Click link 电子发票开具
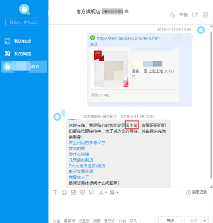 [81, 171]
